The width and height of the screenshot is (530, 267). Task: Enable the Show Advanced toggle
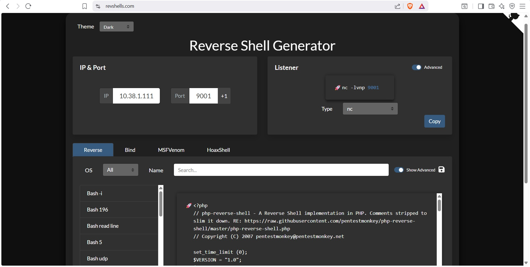click(399, 170)
